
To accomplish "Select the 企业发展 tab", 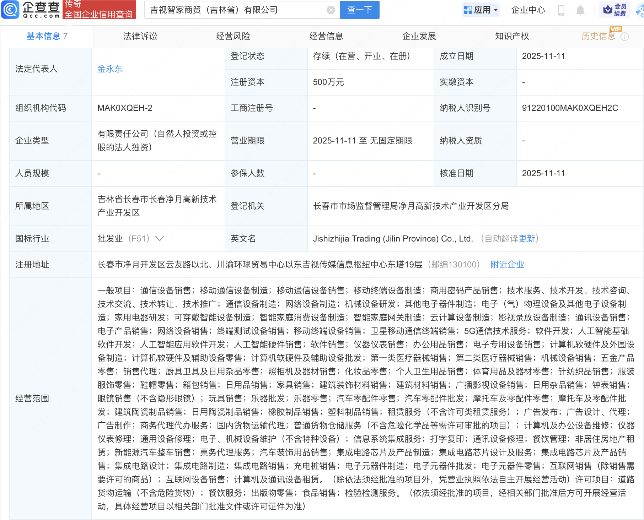I will pos(419,36).
